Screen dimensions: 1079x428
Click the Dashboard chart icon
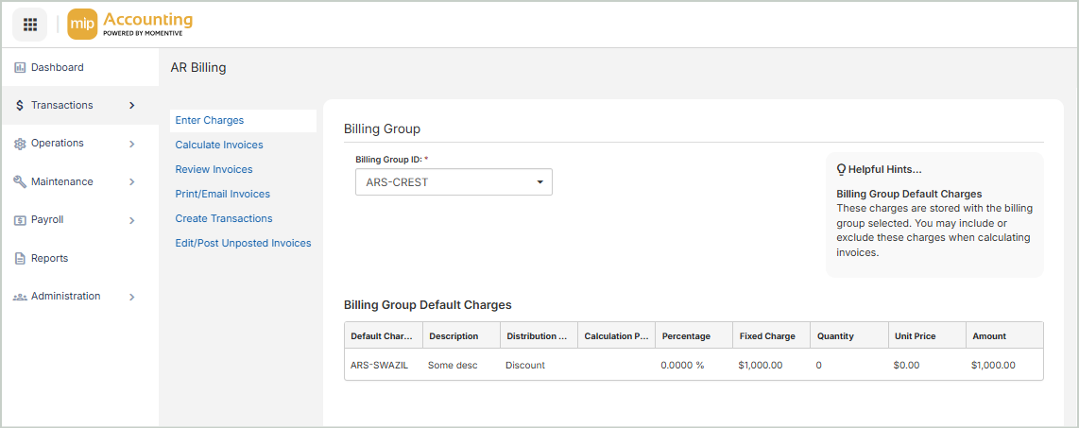tap(20, 67)
